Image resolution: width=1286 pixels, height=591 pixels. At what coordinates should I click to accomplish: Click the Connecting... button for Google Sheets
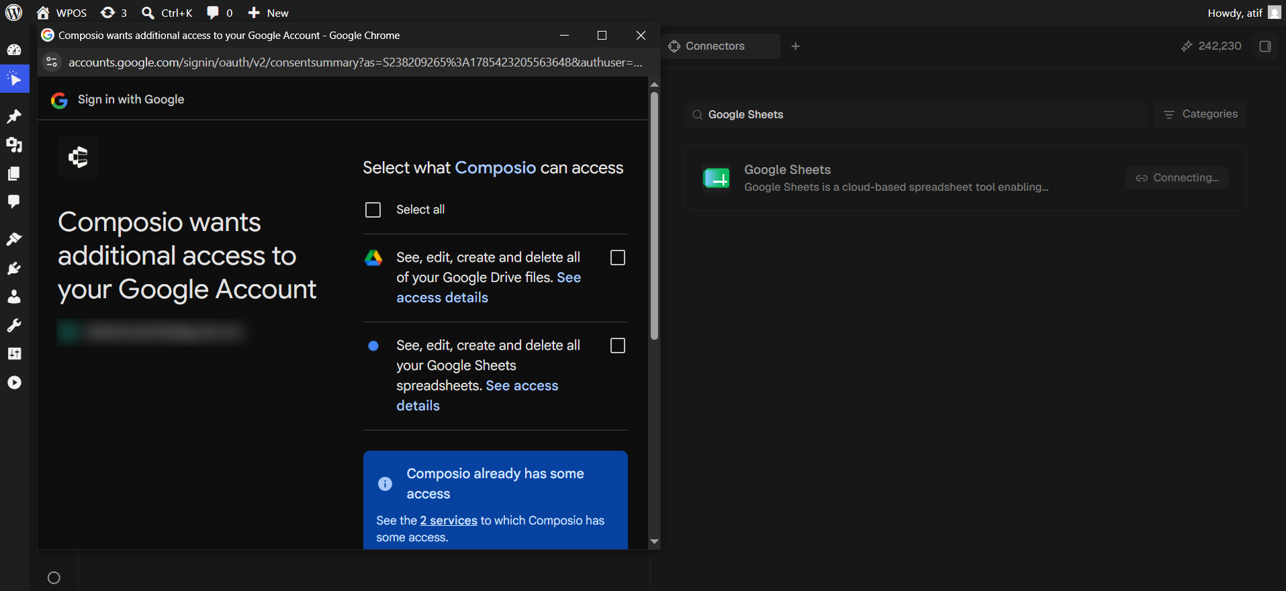(x=1177, y=178)
